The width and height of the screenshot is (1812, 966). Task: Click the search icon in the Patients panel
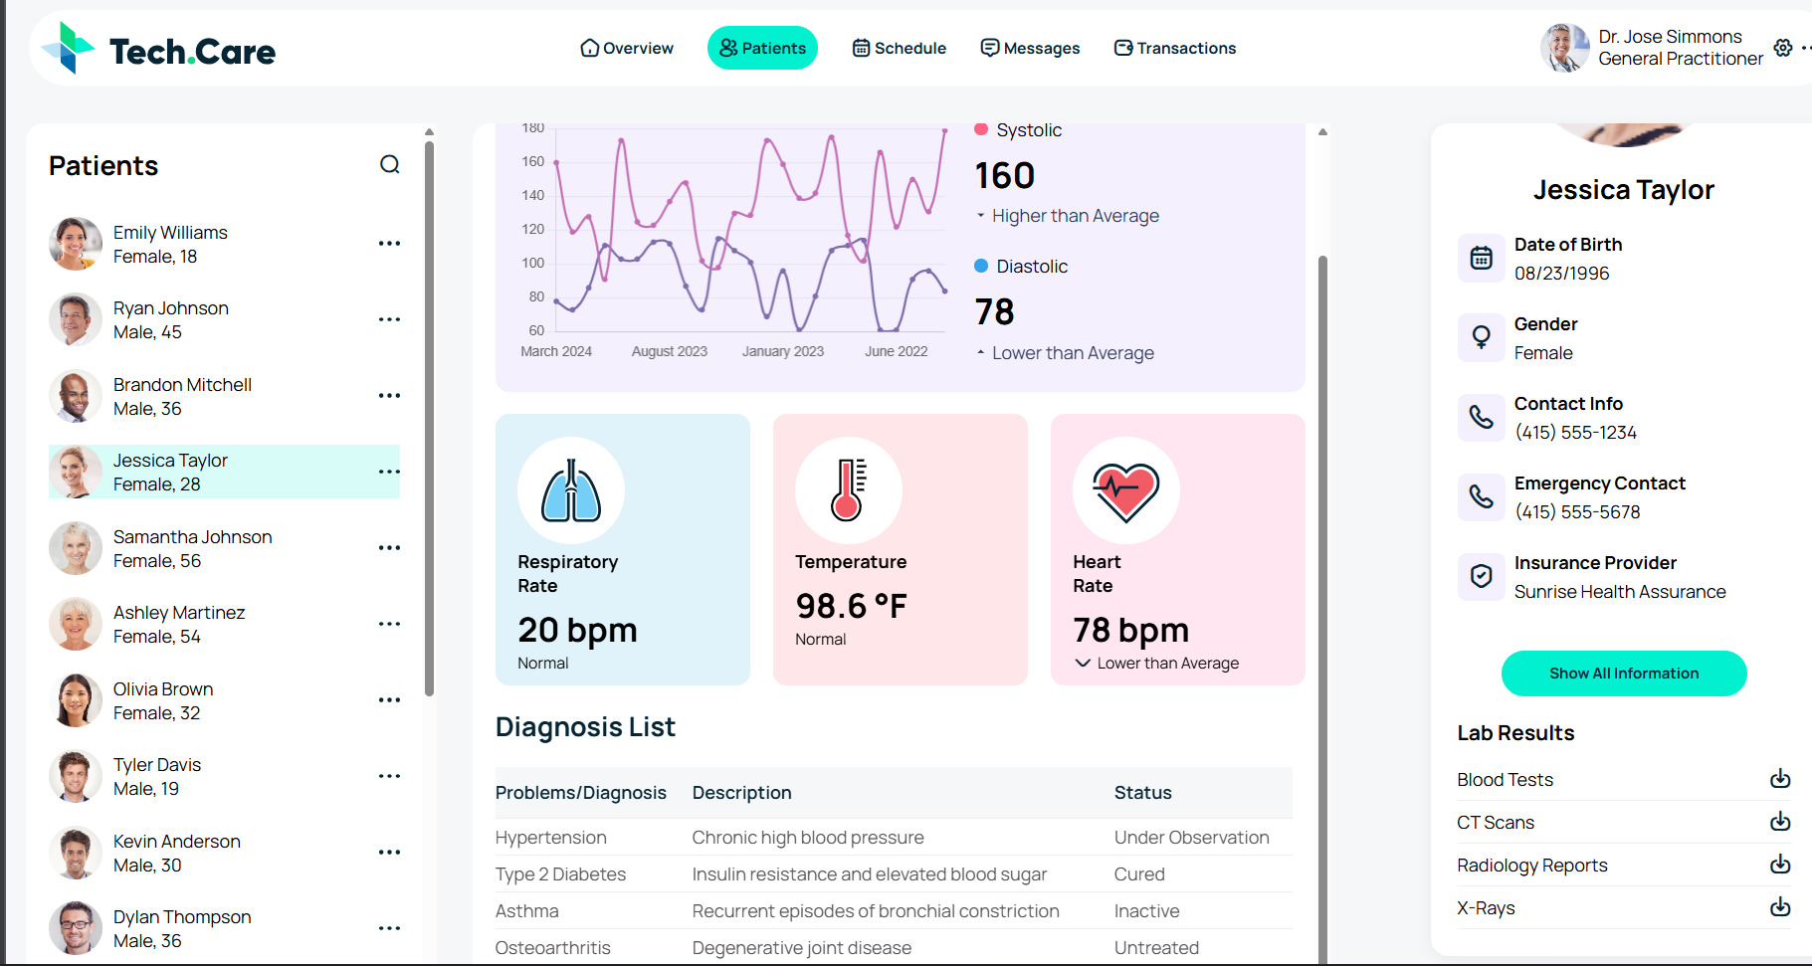[389, 164]
